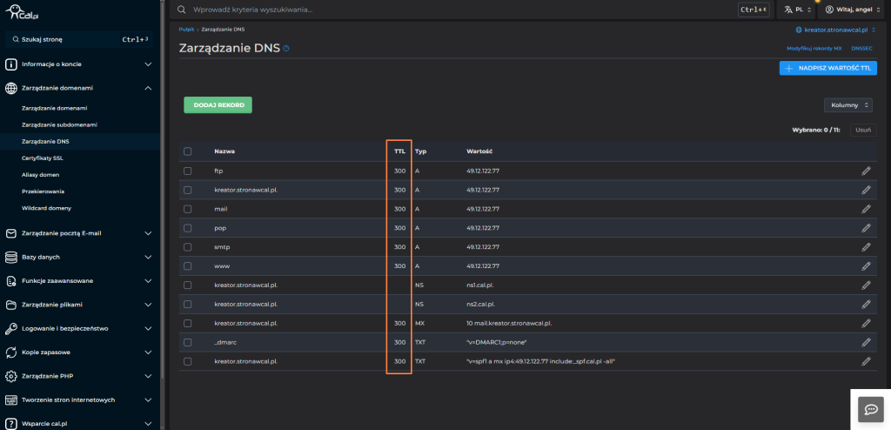
Task: Sort by the Wartość column header
Action: [x=479, y=151]
